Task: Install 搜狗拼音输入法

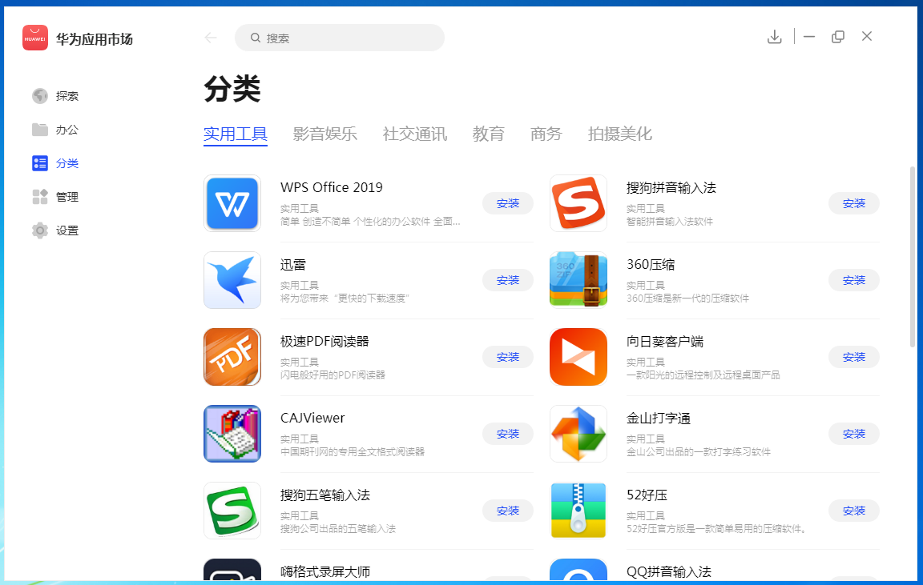Action: coord(853,203)
